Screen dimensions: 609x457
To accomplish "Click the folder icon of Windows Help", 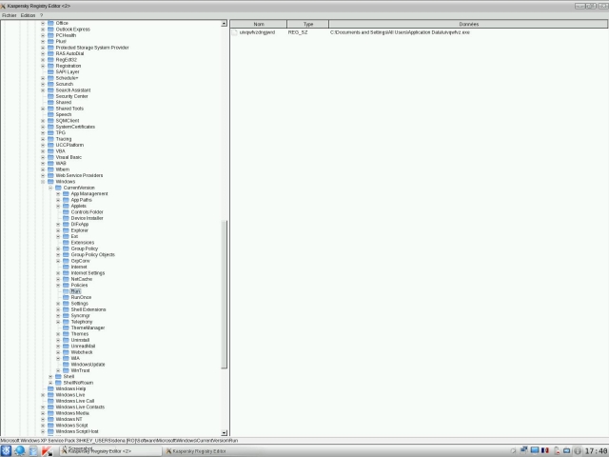I will tap(50, 388).
